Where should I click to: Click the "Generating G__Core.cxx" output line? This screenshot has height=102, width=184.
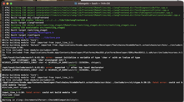coord(31,37)
